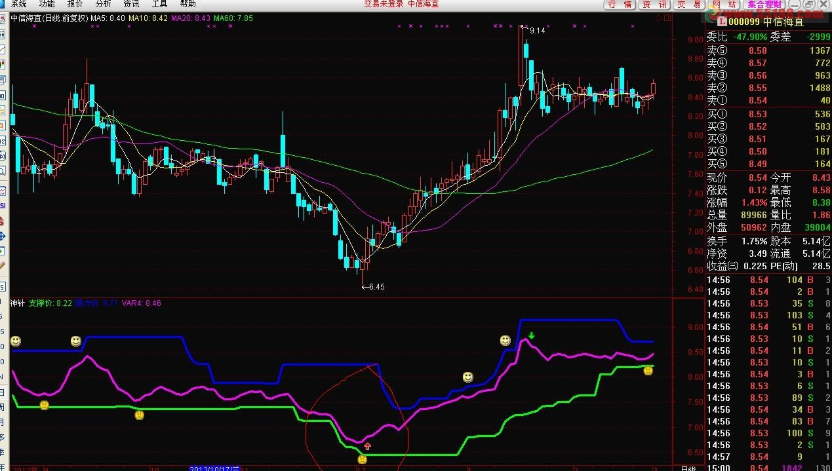Click the 换手 1.75% value
Image resolution: width=832 pixels, height=471 pixels.
coord(754,241)
